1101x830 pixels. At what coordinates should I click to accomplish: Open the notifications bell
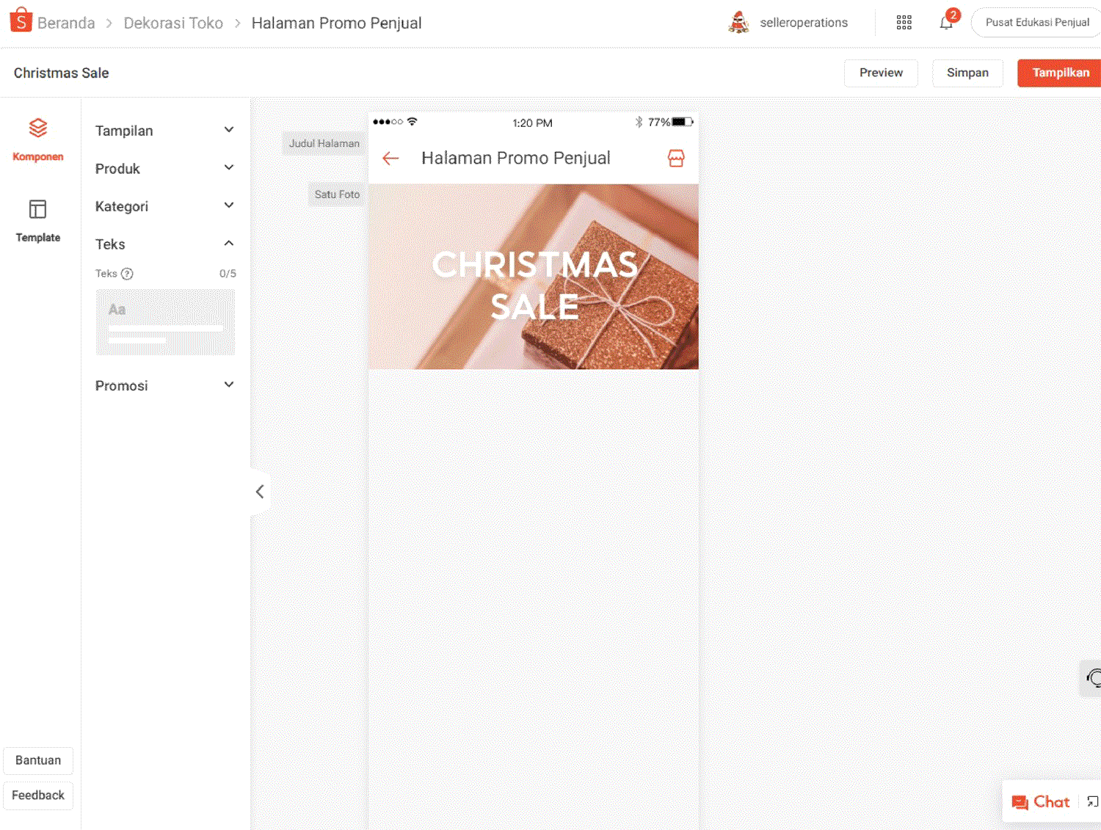[x=946, y=23]
